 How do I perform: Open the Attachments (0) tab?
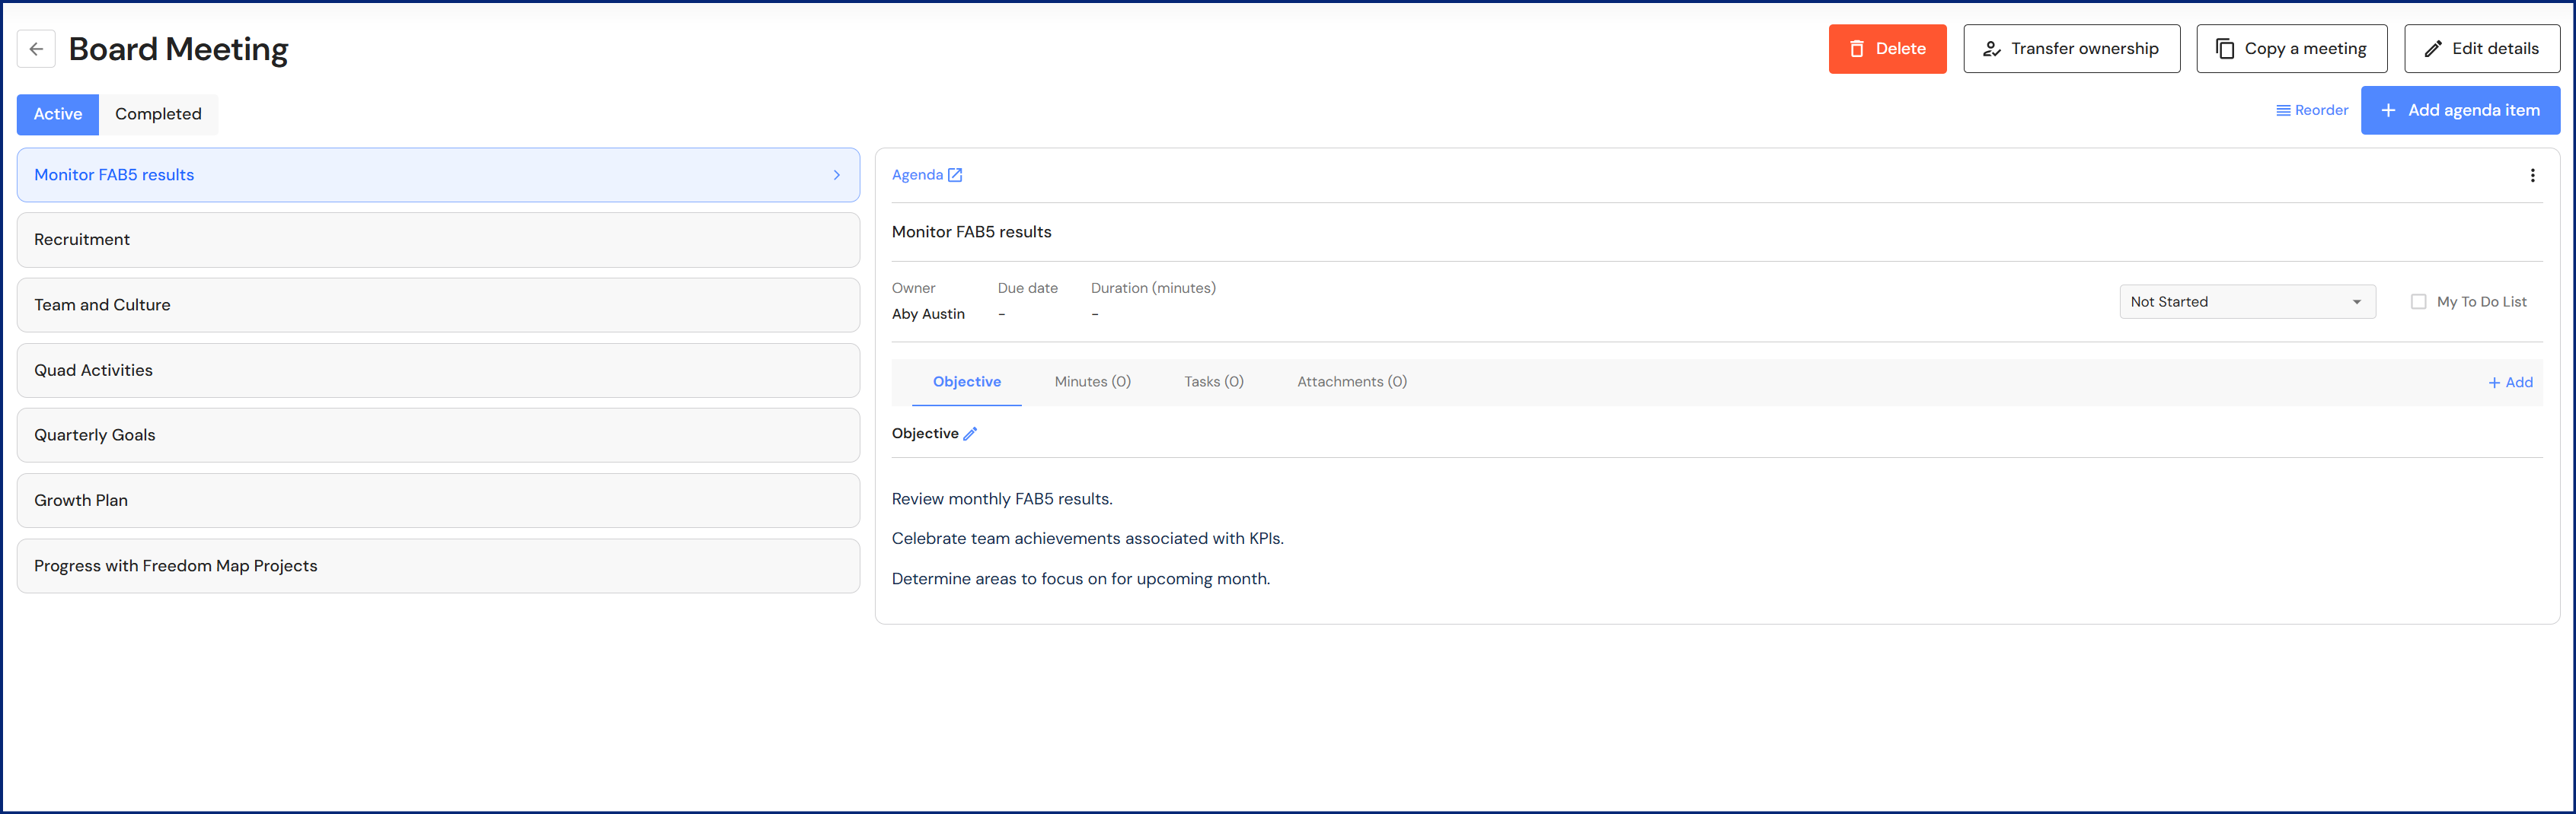point(1351,382)
